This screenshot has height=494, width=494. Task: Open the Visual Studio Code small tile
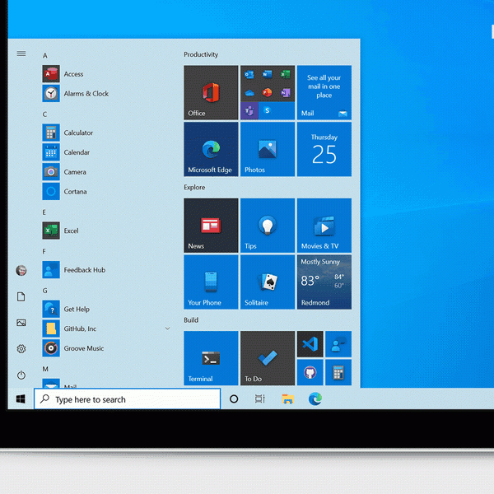(310, 344)
